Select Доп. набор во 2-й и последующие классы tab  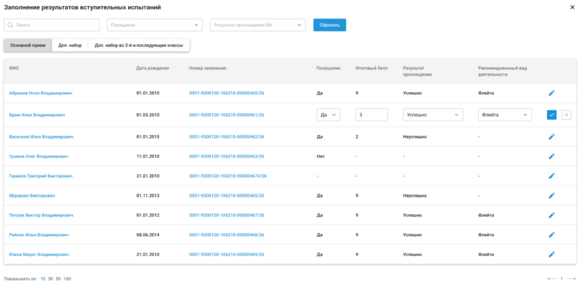[139, 46]
